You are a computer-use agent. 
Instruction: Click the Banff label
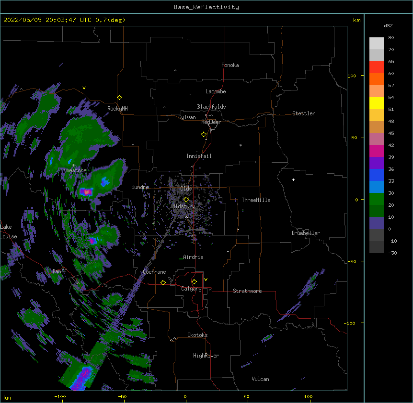(59, 271)
